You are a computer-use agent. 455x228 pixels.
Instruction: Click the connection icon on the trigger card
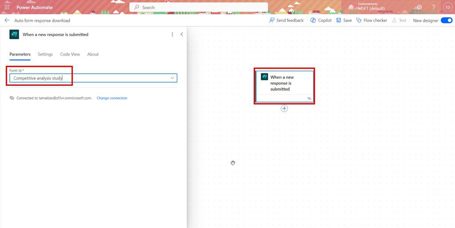pyautogui.click(x=309, y=99)
